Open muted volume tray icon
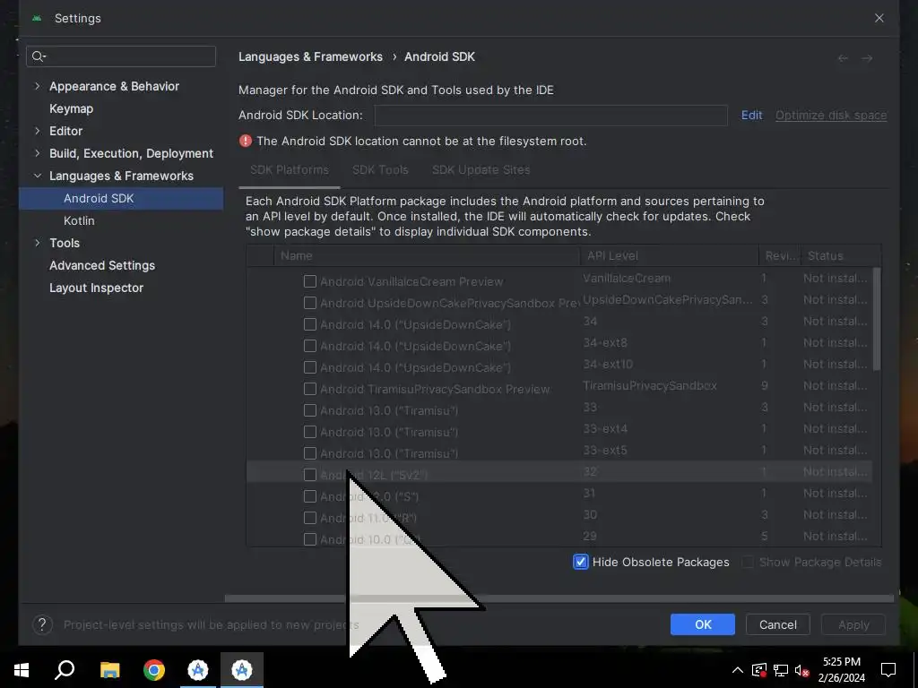Viewport: 918px width, 688px height. click(x=802, y=670)
